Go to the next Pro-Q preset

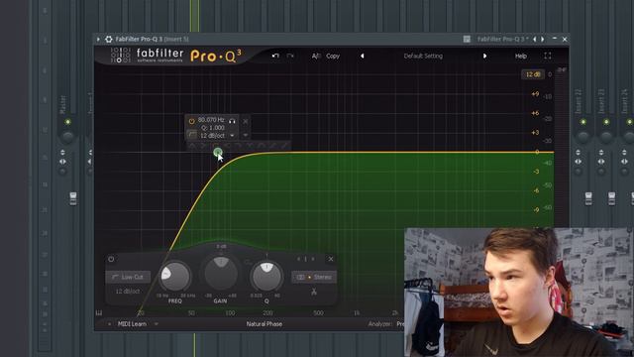484,56
